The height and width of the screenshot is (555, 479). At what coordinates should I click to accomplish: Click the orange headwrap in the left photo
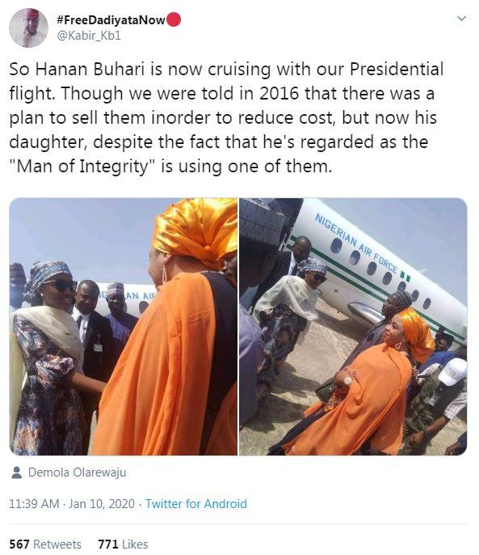(195, 230)
